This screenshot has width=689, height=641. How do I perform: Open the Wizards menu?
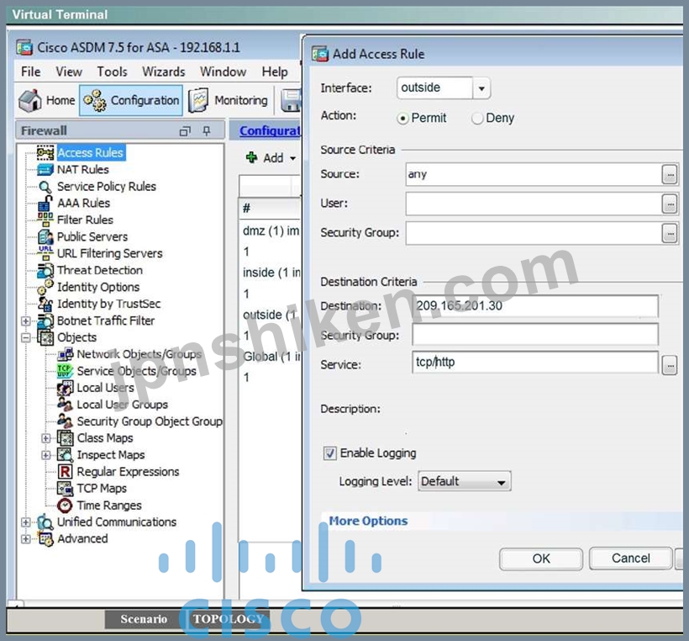coord(164,72)
